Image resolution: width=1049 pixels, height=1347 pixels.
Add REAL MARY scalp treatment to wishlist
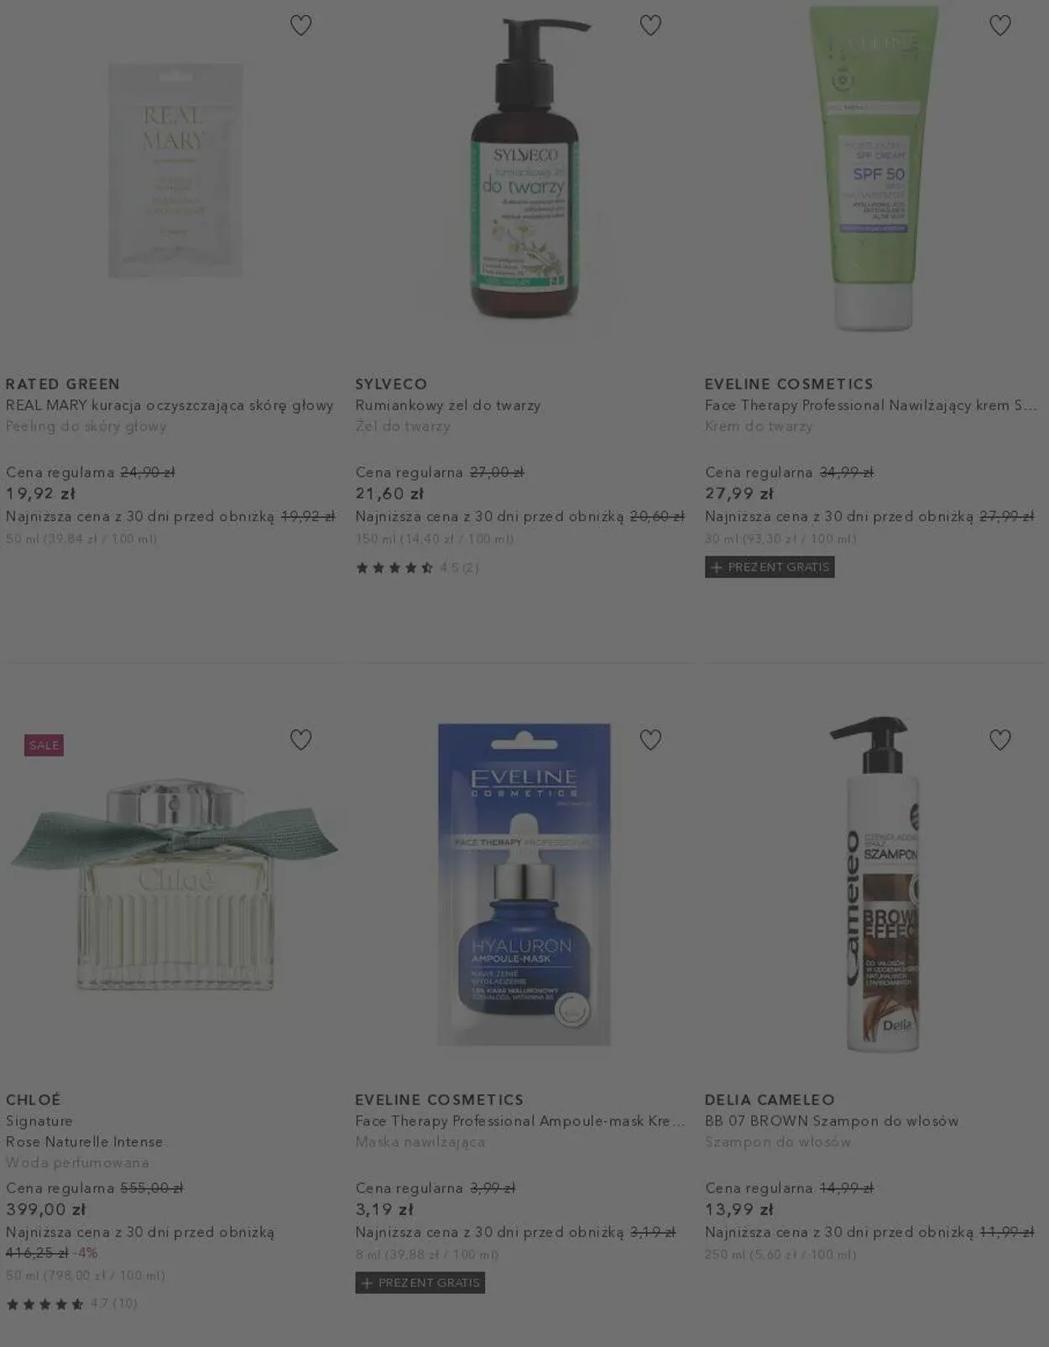pyautogui.click(x=300, y=25)
